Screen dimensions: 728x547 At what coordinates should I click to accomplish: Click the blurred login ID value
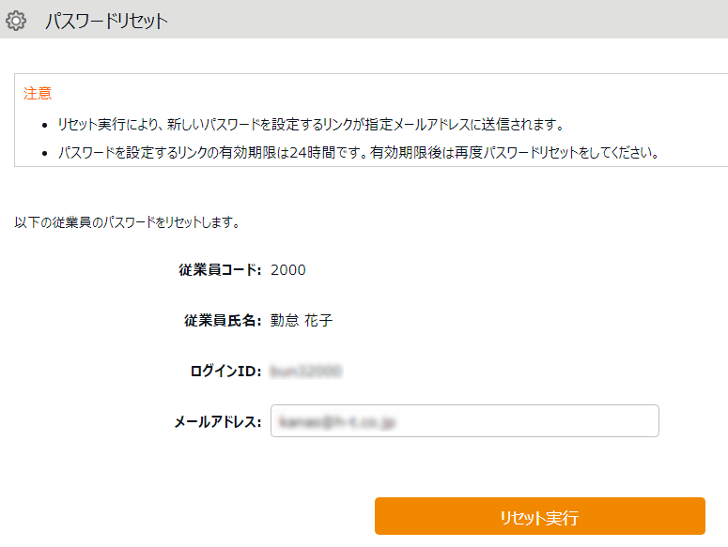(x=305, y=372)
